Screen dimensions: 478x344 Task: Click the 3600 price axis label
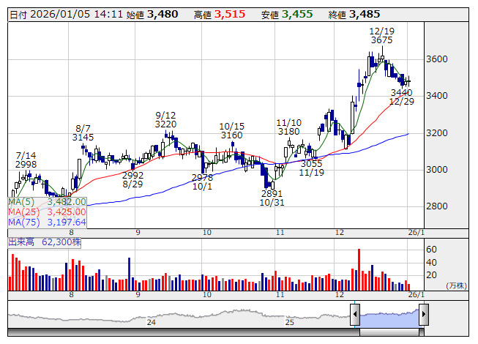pos(437,59)
